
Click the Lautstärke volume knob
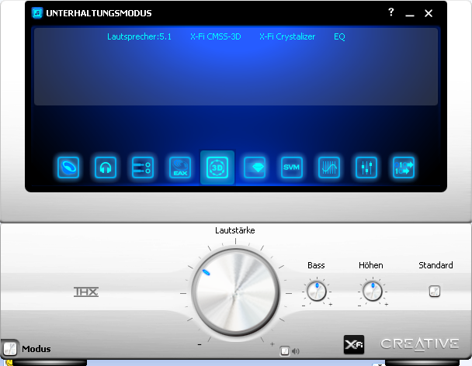(236, 293)
